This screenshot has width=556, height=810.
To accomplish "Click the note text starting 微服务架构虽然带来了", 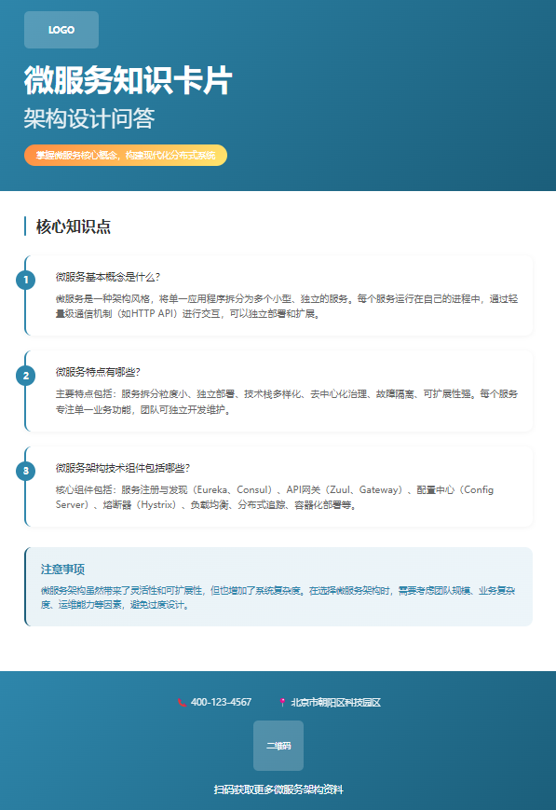I will tap(278, 597).
